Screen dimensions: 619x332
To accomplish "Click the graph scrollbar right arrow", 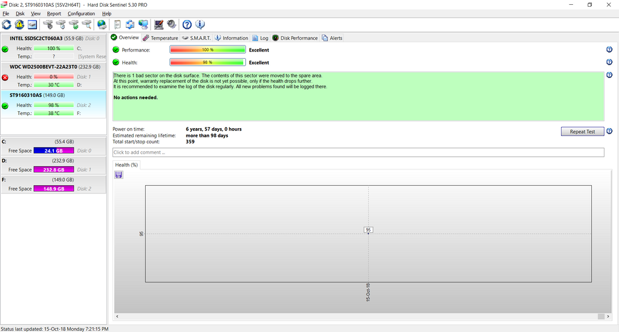I will (608, 316).
